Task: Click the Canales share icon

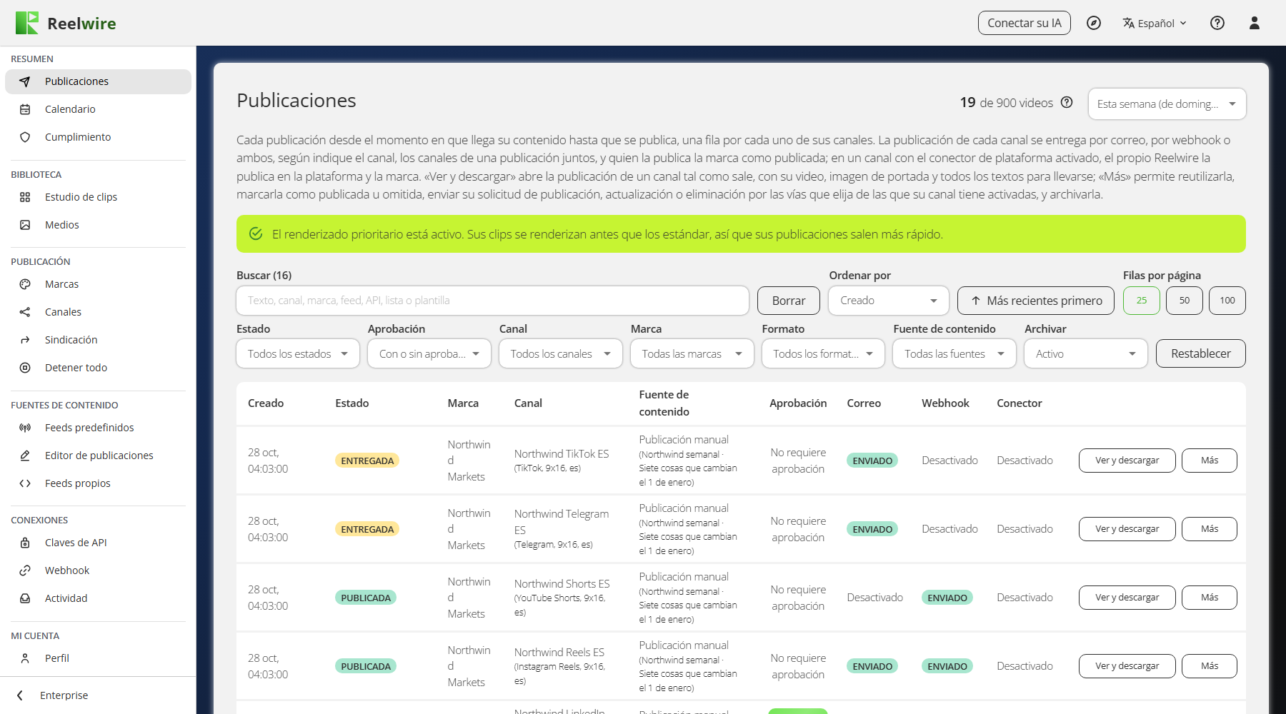Action: pyautogui.click(x=25, y=312)
